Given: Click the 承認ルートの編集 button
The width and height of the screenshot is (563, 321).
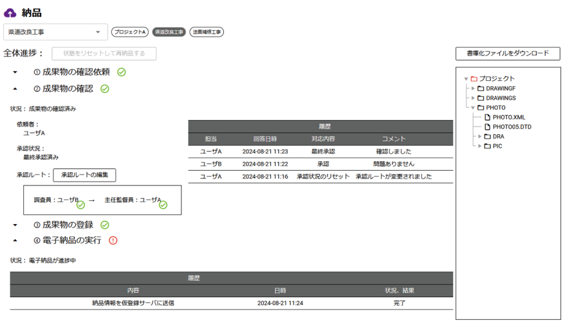Looking at the screenshot, I should click(84, 175).
